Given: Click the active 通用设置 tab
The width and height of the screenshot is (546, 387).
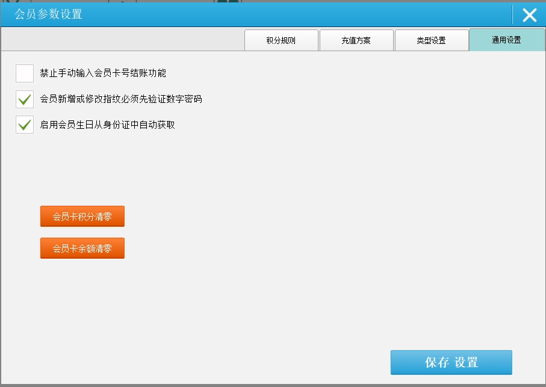Looking at the screenshot, I should [x=506, y=40].
